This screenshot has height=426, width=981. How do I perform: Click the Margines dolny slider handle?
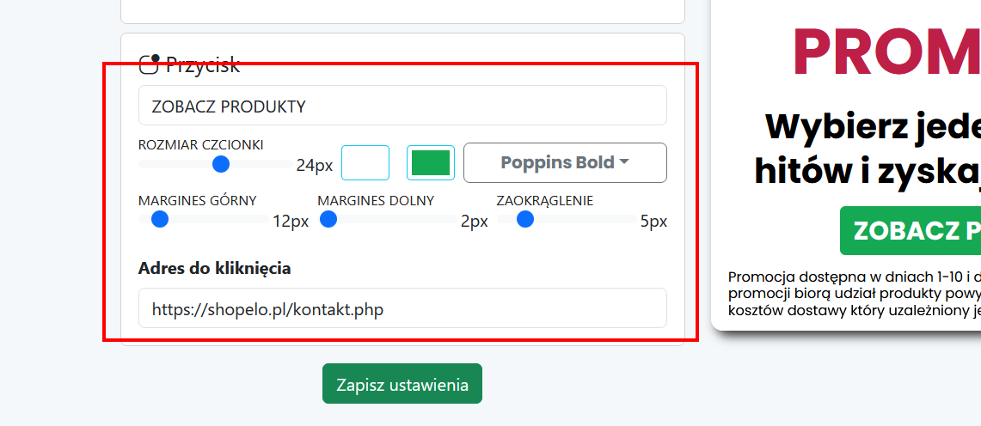coord(328,220)
